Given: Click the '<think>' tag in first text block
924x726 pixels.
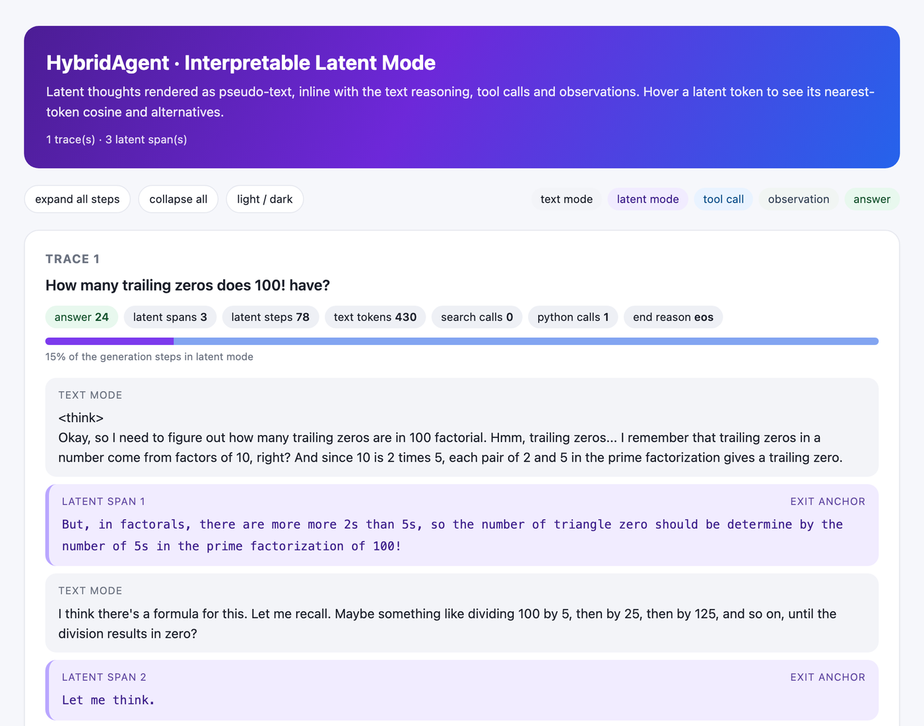Looking at the screenshot, I should [x=81, y=418].
